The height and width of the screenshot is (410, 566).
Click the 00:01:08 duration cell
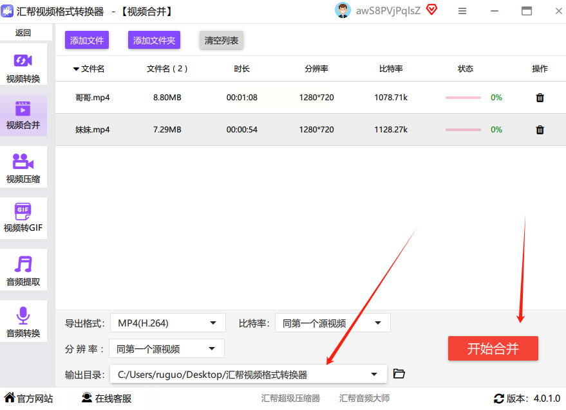(242, 98)
